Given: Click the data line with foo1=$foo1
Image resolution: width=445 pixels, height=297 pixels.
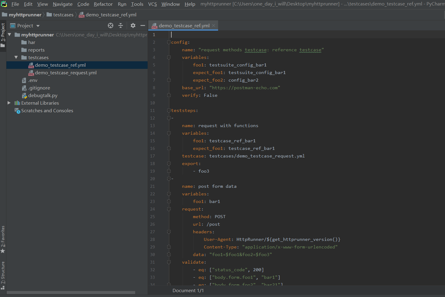Looking at the screenshot, I should (232, 255).
